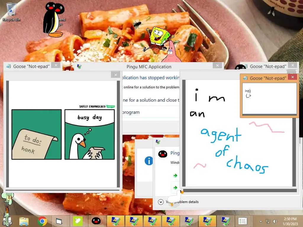Switch to the Pingu face taskbar icon
The height and width of the screenshot is (227, 303).
pyautogui.click(x=96, y=221)
